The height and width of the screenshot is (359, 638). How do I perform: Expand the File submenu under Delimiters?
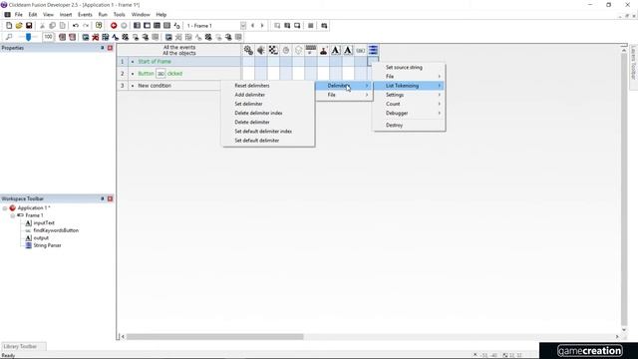[x=344, y=95]
